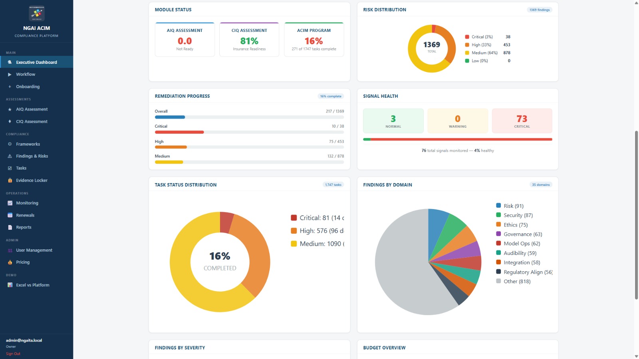Click the Monitoring chart icon
The width and height of the screenshot is (639, 359).
(x=10, y=203)
